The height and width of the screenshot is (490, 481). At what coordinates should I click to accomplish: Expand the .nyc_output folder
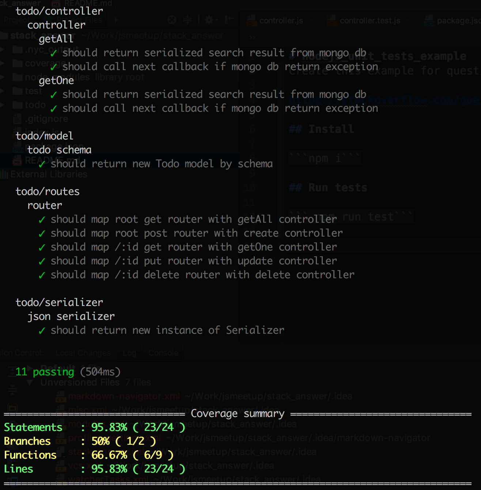tap(3, 50)
